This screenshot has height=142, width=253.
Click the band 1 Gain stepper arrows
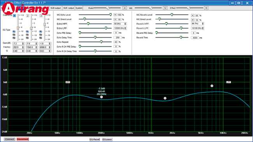point(23,44)
